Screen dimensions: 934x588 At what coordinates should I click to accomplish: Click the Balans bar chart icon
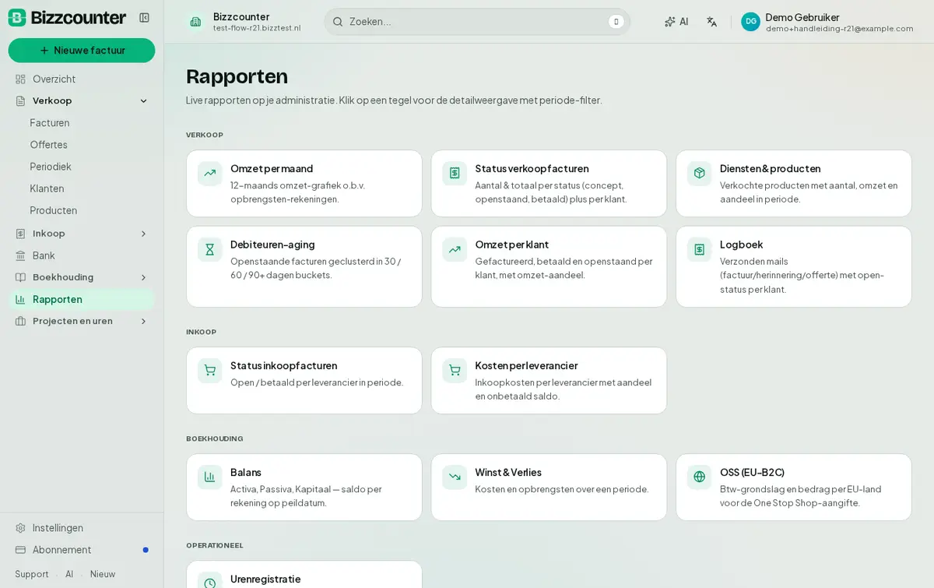coord(210,477)
